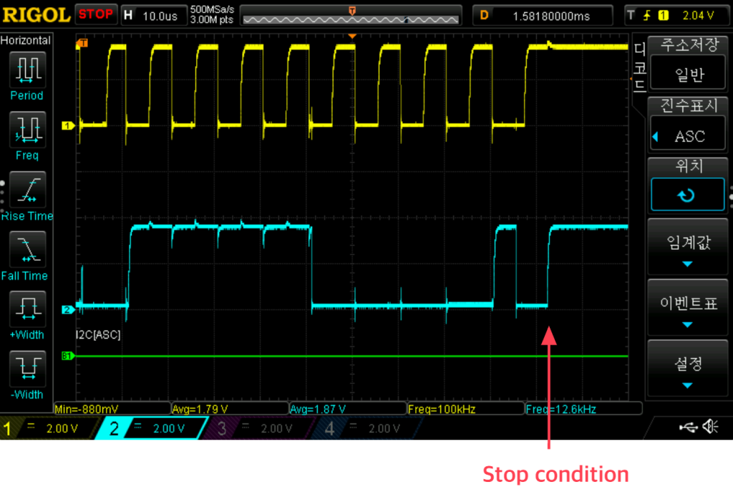733x487 pixels.
Task: Select the +Width measurement icon
Action: point(27,309)
